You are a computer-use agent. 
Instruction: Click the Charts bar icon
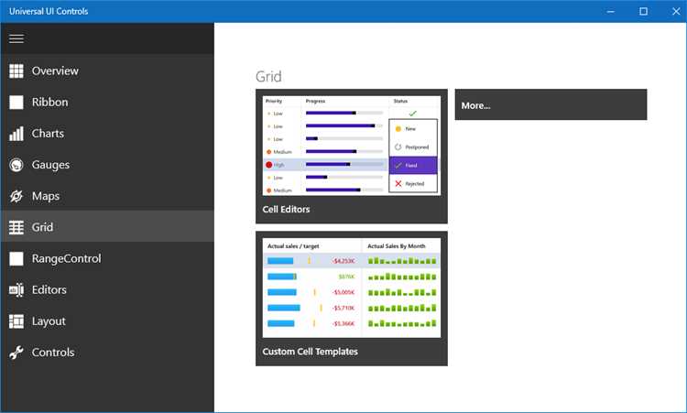coord(16,134)
